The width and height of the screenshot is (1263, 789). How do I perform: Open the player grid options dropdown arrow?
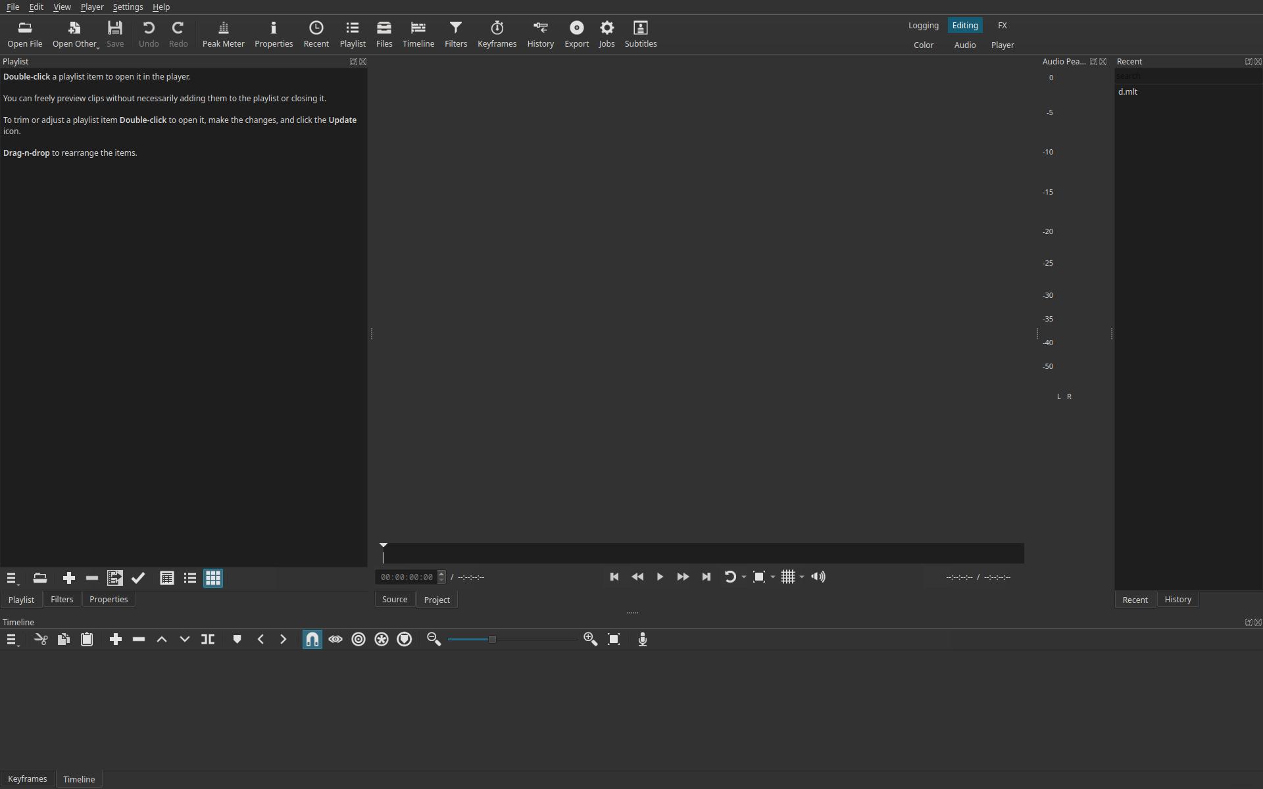tap(802, 577)
